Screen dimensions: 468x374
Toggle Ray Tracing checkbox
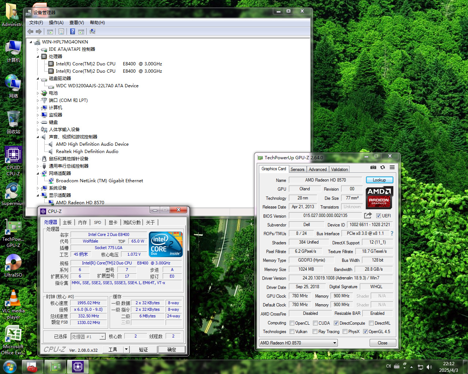pyautogui.click(x=315, y=332)
